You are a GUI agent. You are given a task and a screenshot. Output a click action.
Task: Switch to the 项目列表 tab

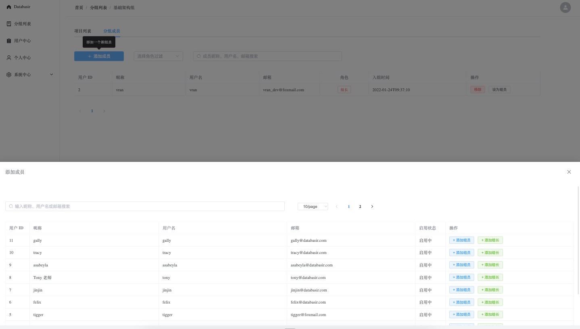click(83, 31)
